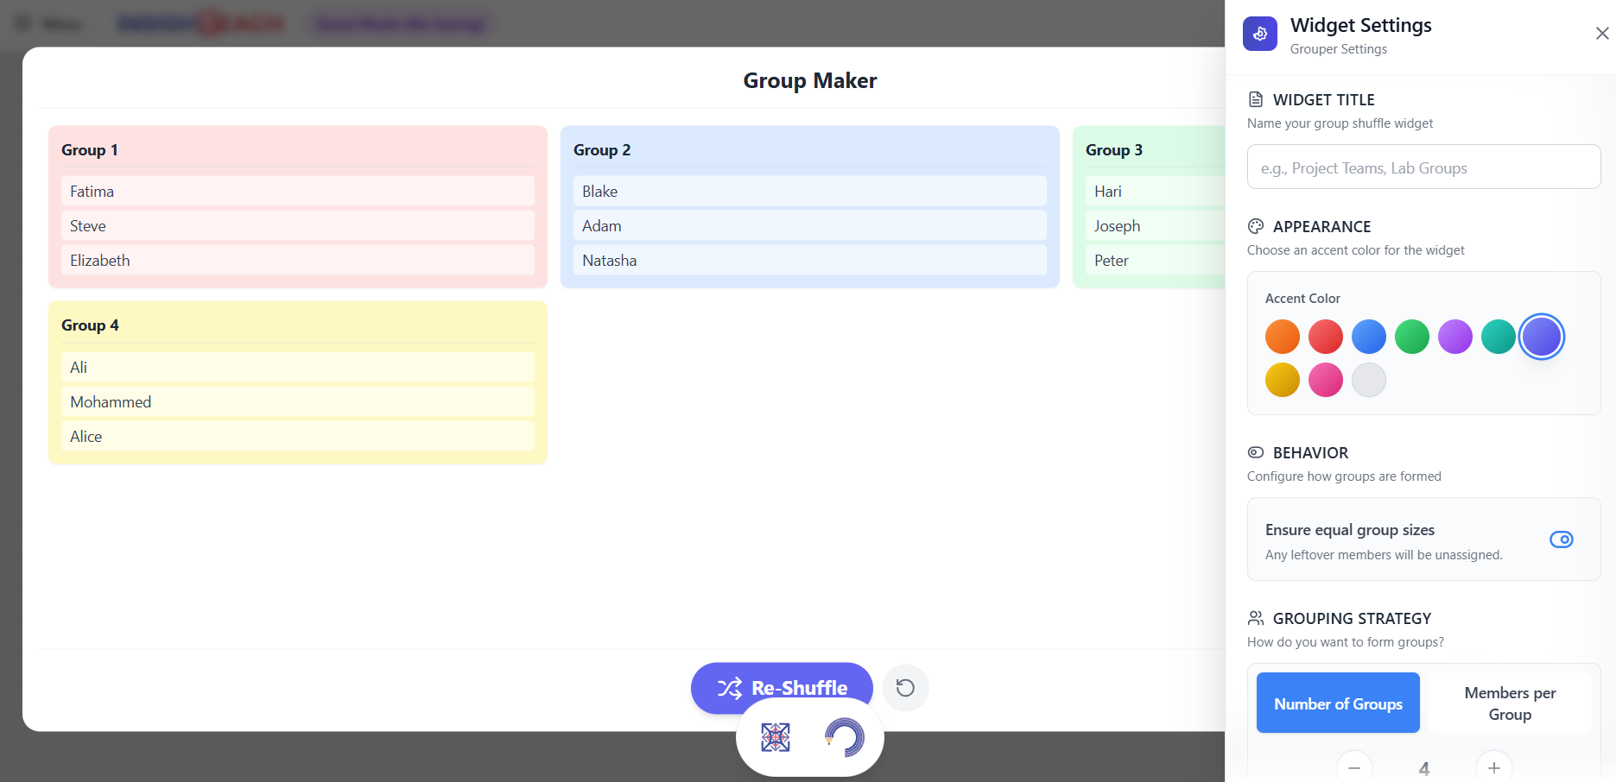
Task: Select the teal accent color
Action: [x=1499, y=337]
